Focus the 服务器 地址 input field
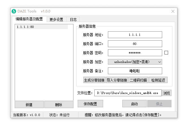This screenshot has width=189, height=127. click(x=135, y=35)
